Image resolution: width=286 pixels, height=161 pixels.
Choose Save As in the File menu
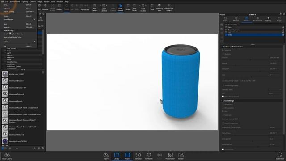pyautogui.click(x=19, y=27)
